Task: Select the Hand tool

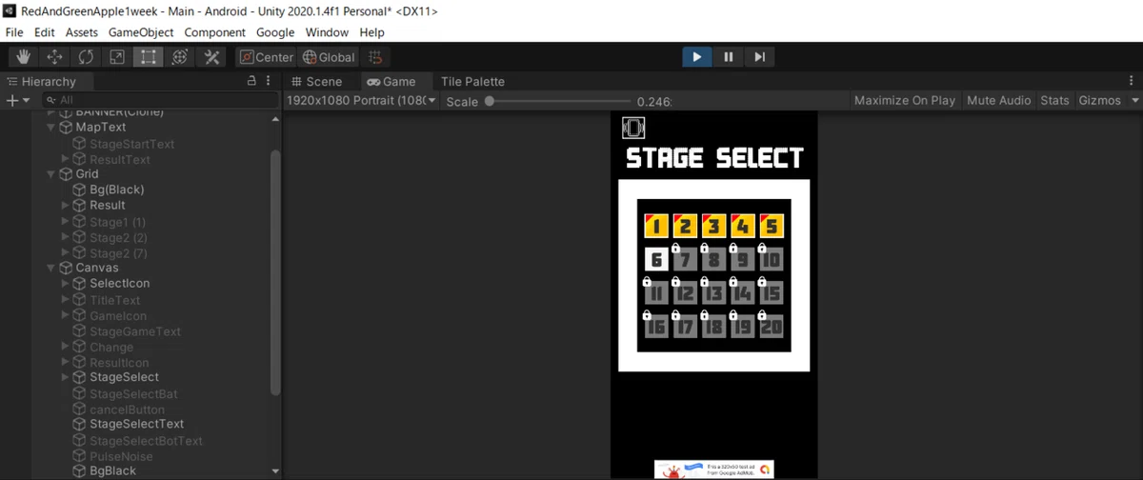Action: pos(23,57)
